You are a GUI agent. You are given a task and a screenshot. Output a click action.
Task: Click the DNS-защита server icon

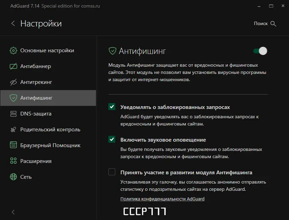tap(13, 114)
